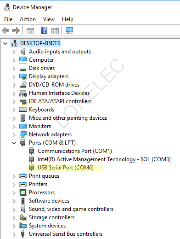Open the View menu
This screenshot has height=239, width=180.
coord(49,19)
